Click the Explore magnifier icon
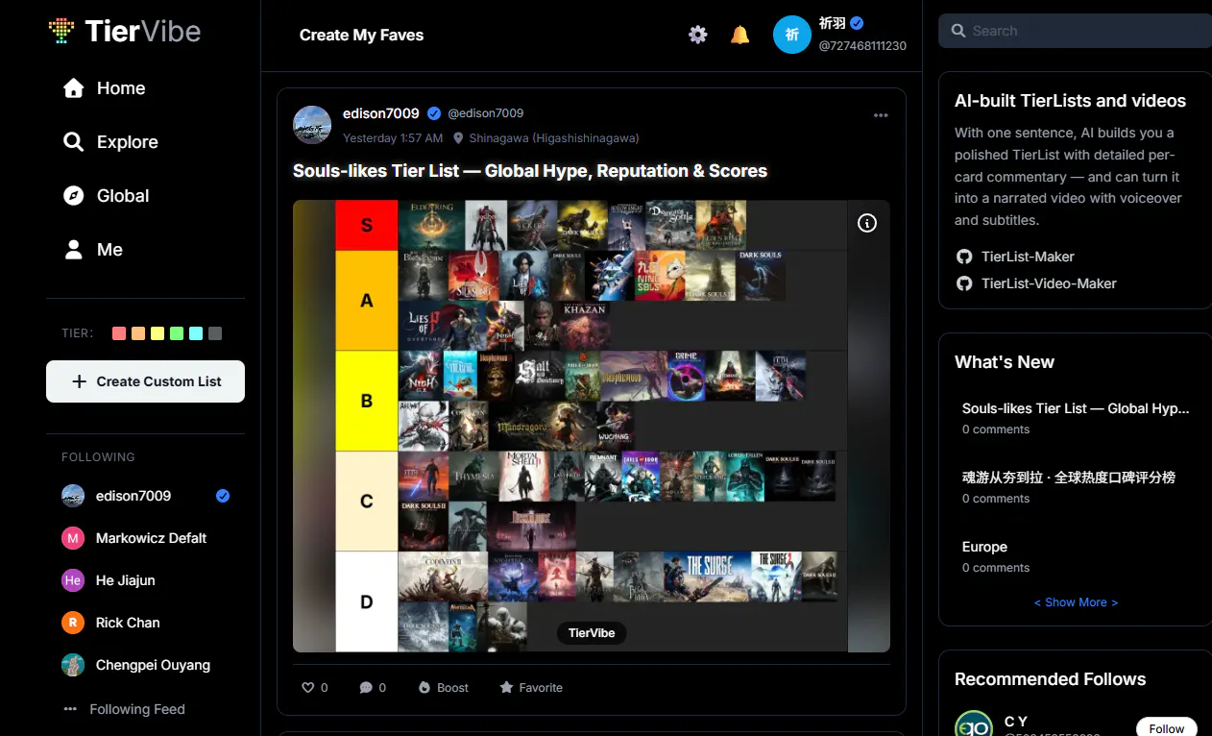Screen dimensions: 1212x736 pos(73,142)
